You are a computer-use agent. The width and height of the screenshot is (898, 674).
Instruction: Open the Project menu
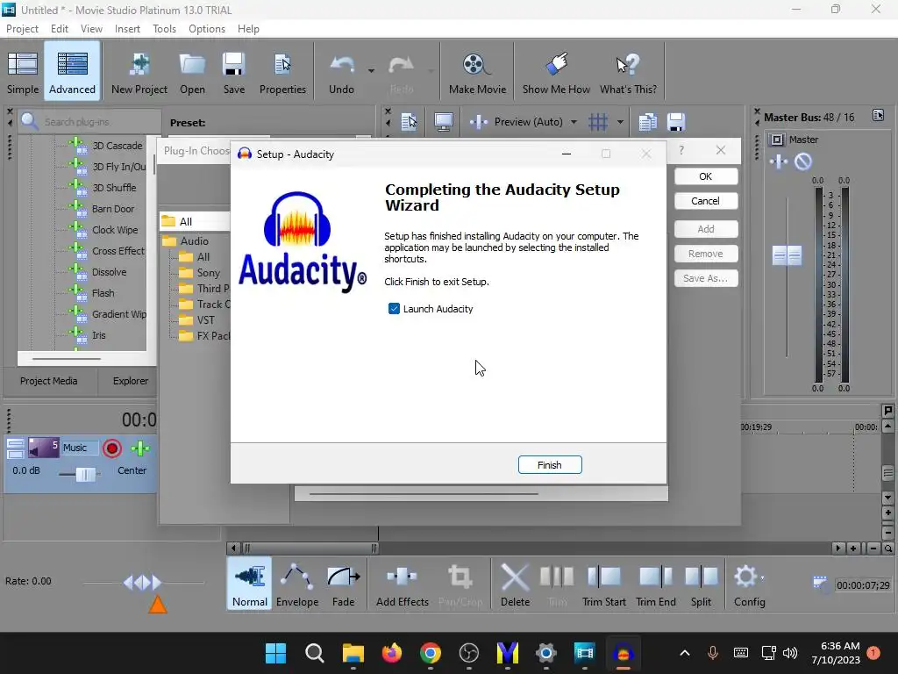[22, 29]
